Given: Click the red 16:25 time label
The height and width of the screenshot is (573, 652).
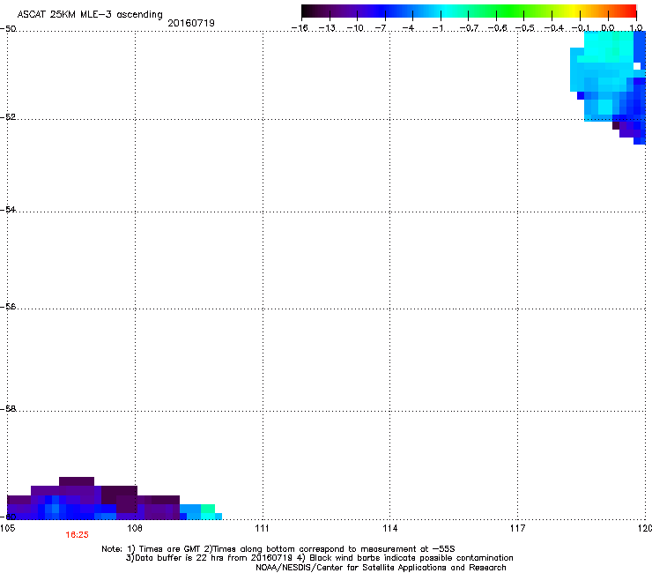Looking at the screenshot, I should 77,535.
